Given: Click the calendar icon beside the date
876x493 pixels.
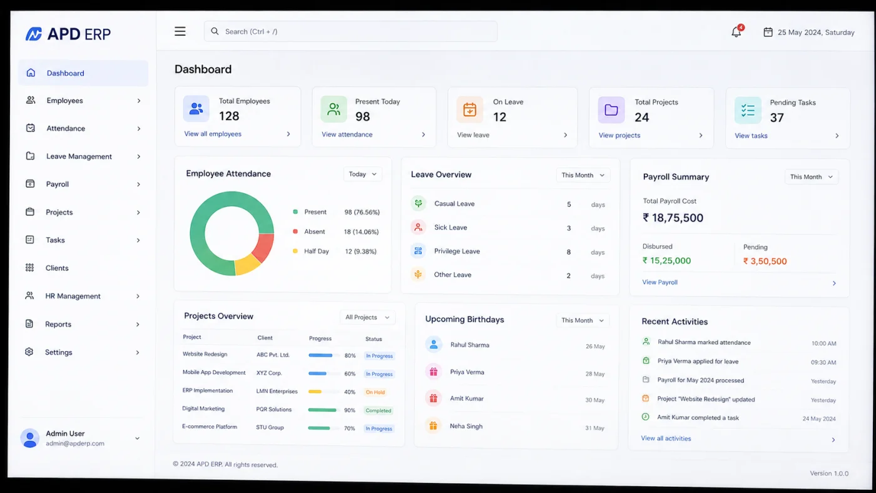Looking at the screenshot, I should (768, 32).
